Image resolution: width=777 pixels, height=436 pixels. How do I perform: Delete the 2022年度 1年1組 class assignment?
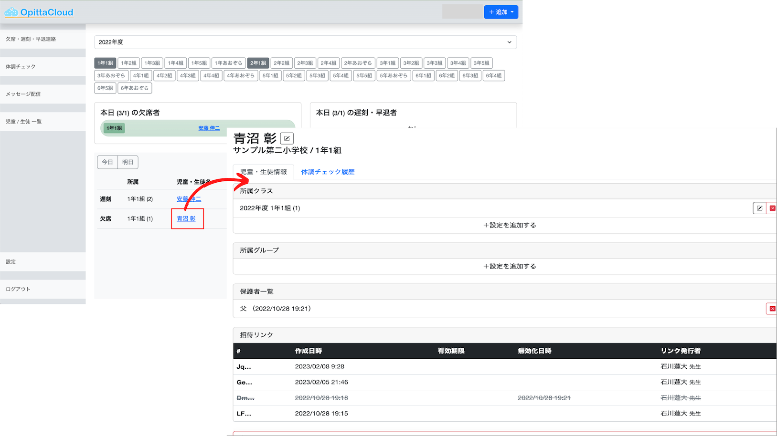[772, 208]
